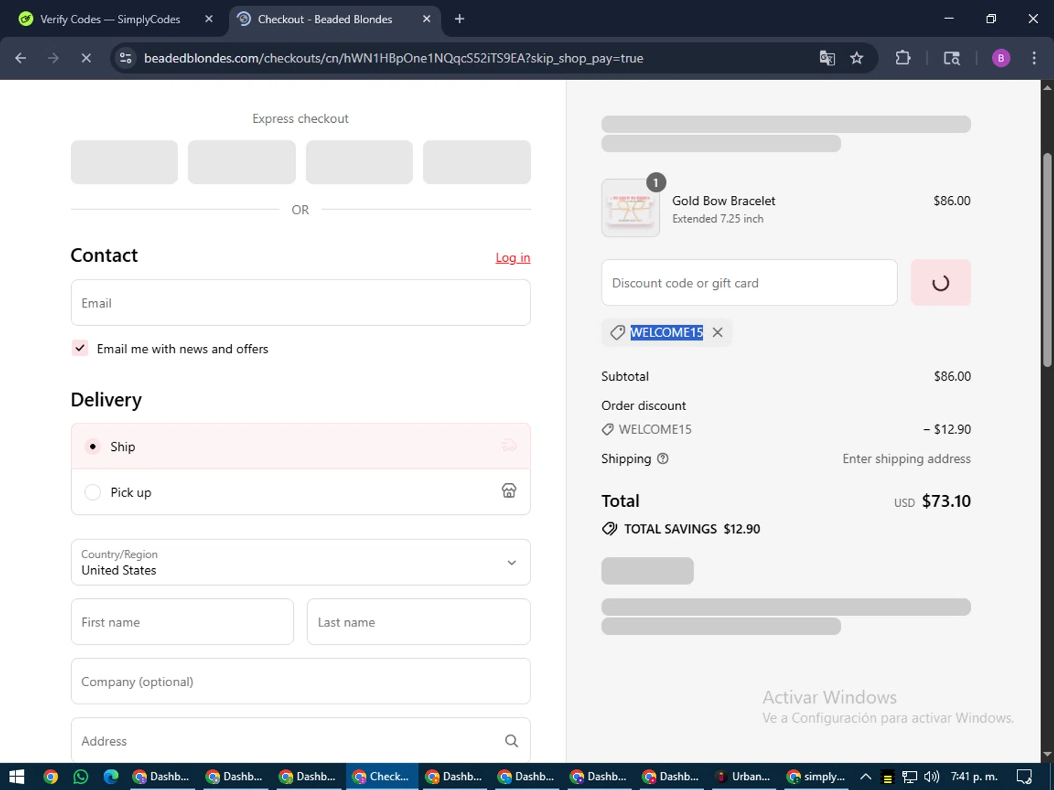Click the Total amount $73.10
Viewport: 1054px width, 790px height.
coord(946,501)
